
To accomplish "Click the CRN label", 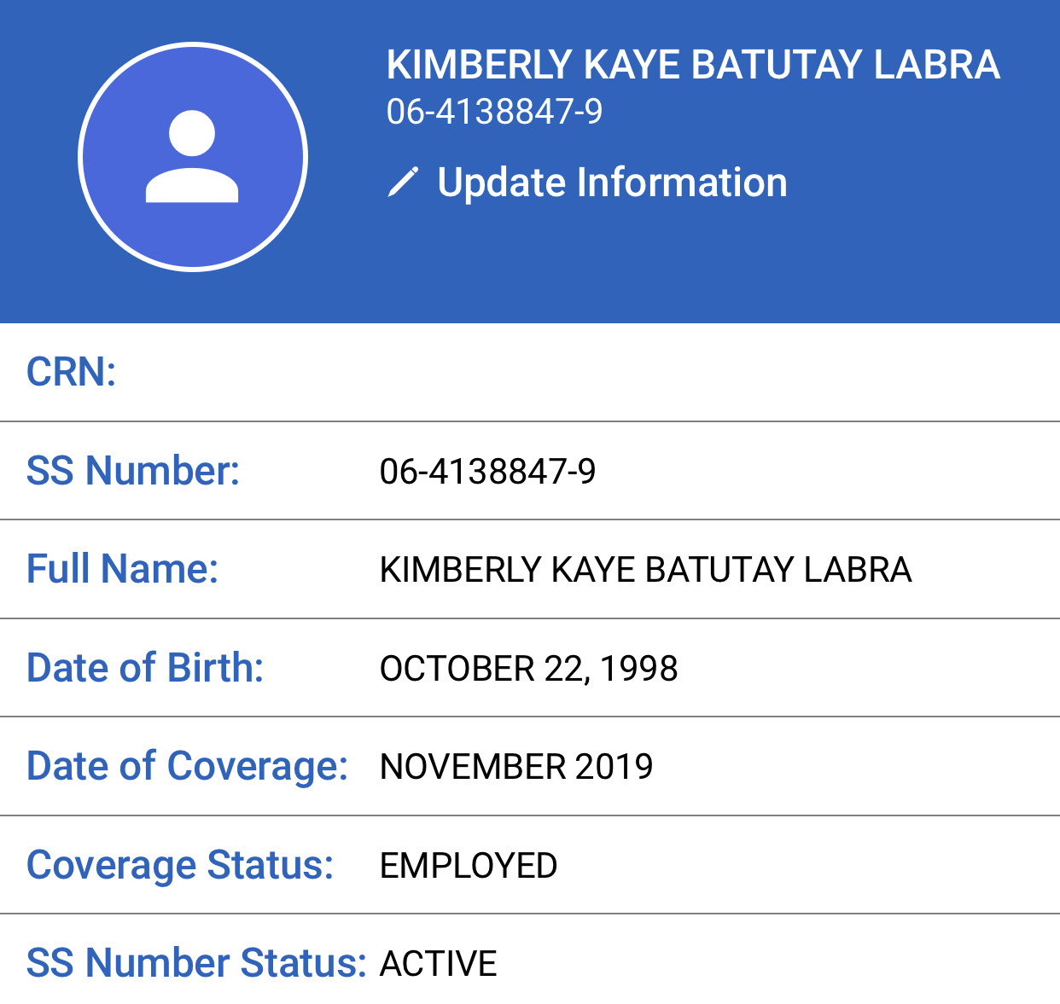I will [71, 372].
